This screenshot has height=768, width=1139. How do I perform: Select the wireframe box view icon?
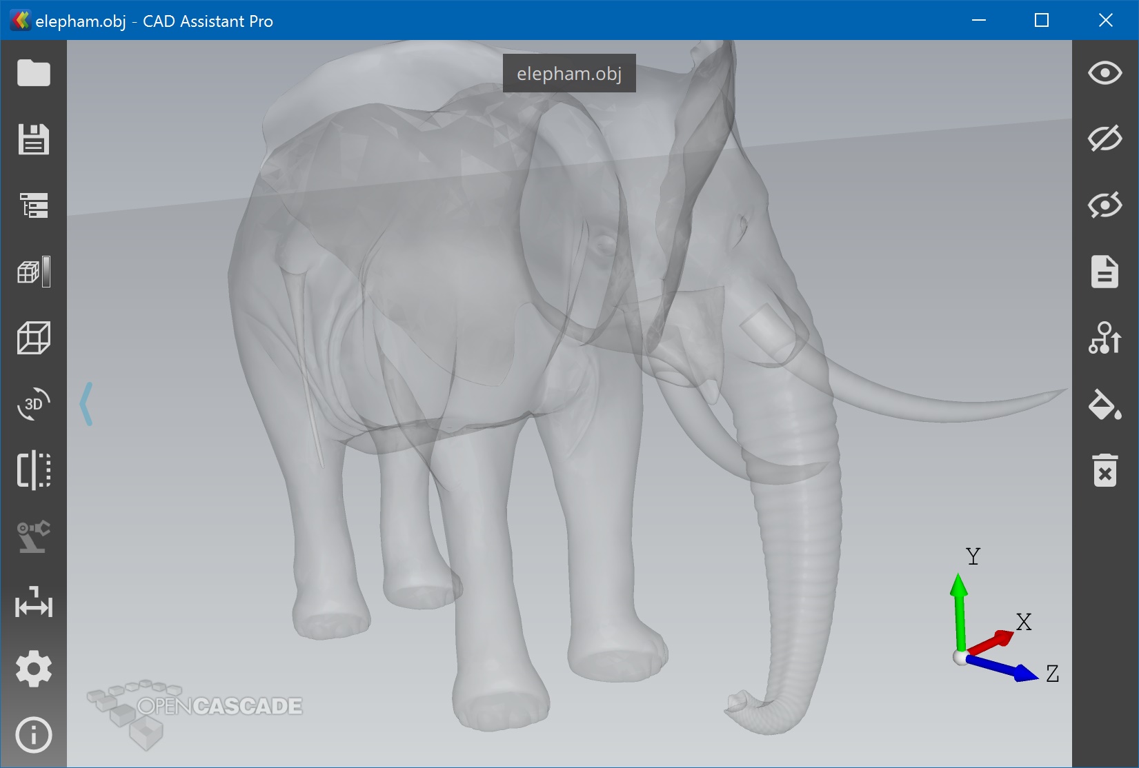tap(33, 338)
